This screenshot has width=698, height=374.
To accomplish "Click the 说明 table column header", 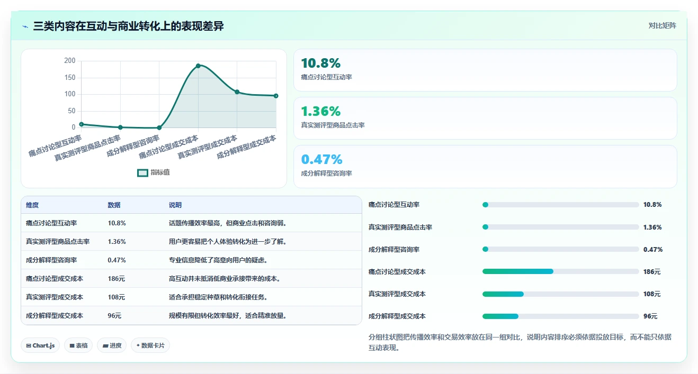I will click(175, 205).
